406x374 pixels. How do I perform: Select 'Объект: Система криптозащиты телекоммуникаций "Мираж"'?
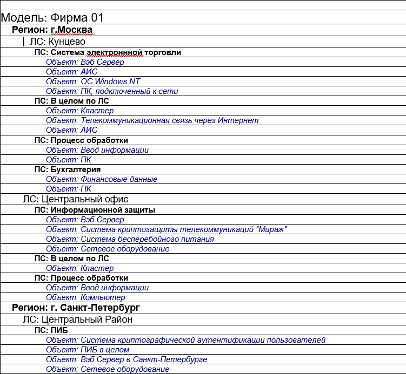pos(167,229)
